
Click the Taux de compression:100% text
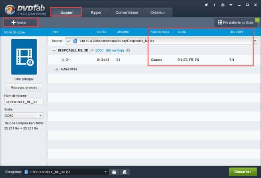(x=24, y=123)
